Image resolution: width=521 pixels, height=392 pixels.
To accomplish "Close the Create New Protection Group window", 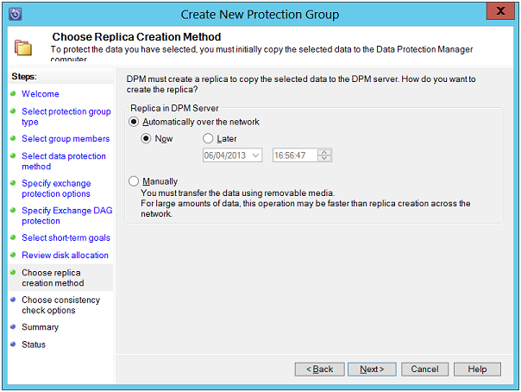I will (500, 10).
